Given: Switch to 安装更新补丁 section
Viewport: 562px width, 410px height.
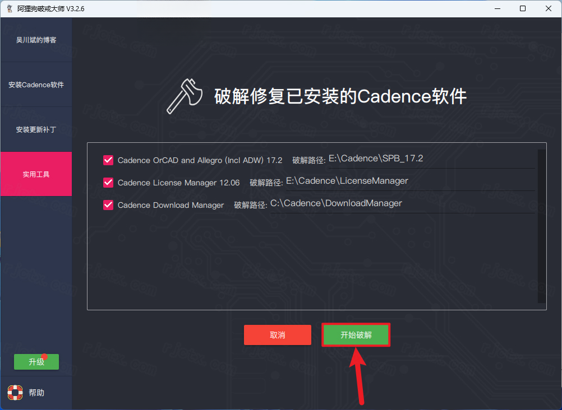Looking at the screenshot, I should pos(36,129).
